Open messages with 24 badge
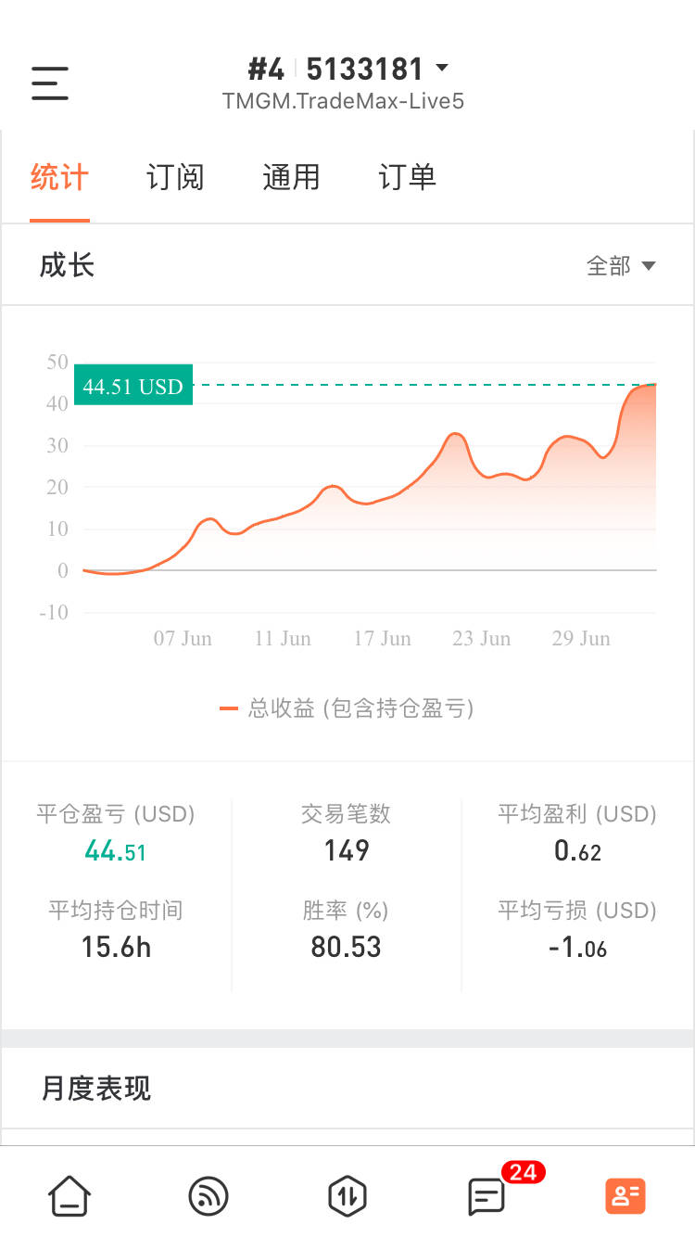This screenshot has width=695, height=1237. tap(487, 1195)
